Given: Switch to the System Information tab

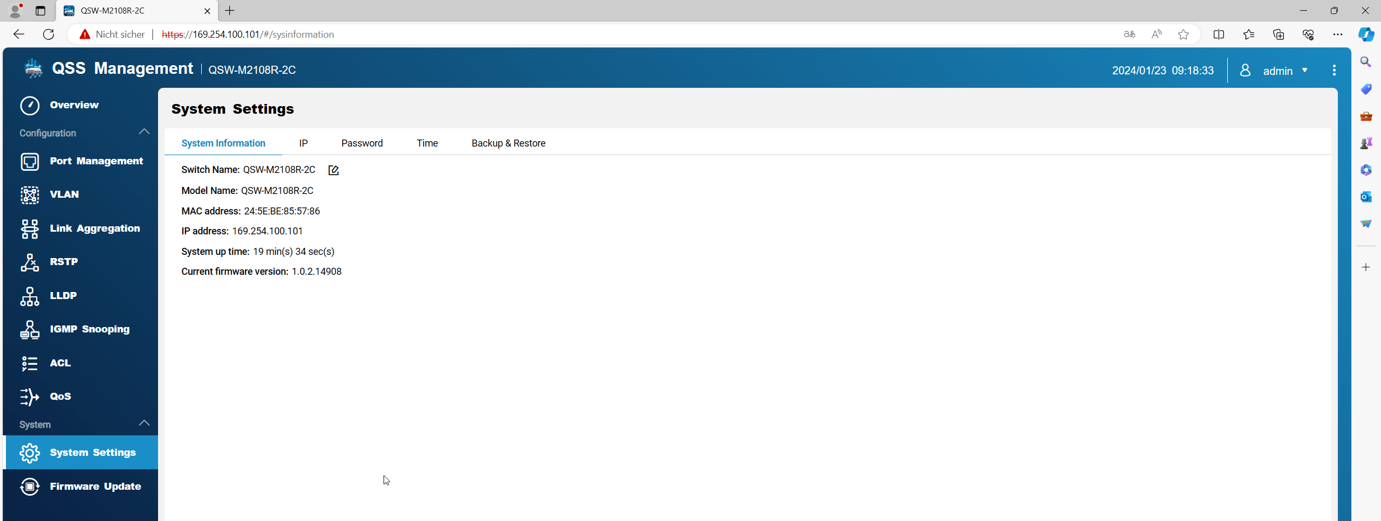Looking at the screenshot, I should pyautogui.click(x=223, y=143).
